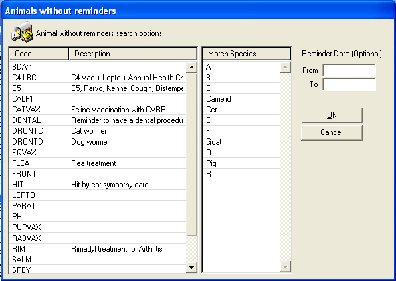Sort by the Code column header
Screen dimensions: 396x281
click(39, 54)
